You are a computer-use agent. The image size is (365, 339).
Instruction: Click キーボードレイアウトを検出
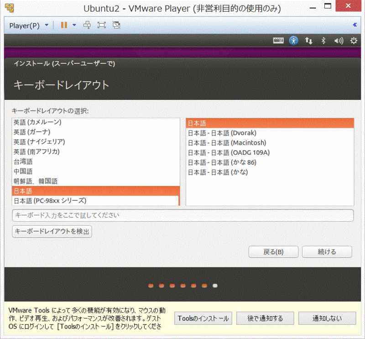point(52,232)
